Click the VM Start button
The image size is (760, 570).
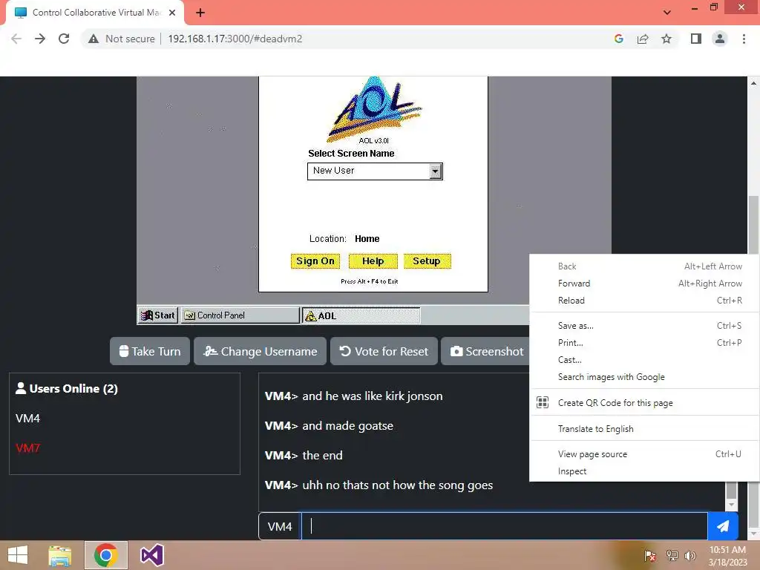click(158, 315)
